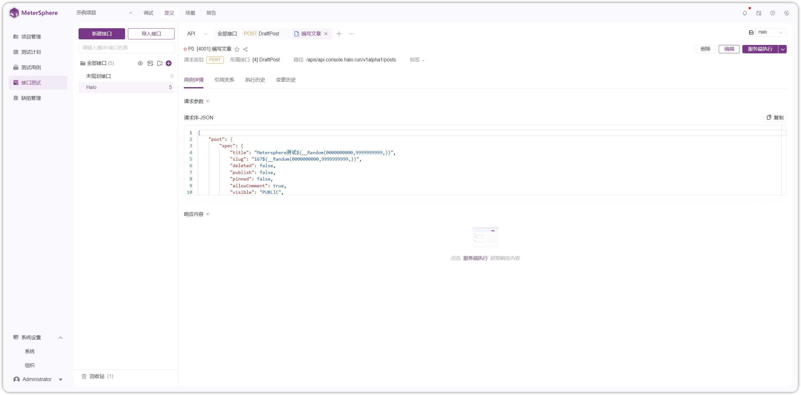Switch to the 场景 top menu

point(190,13)
